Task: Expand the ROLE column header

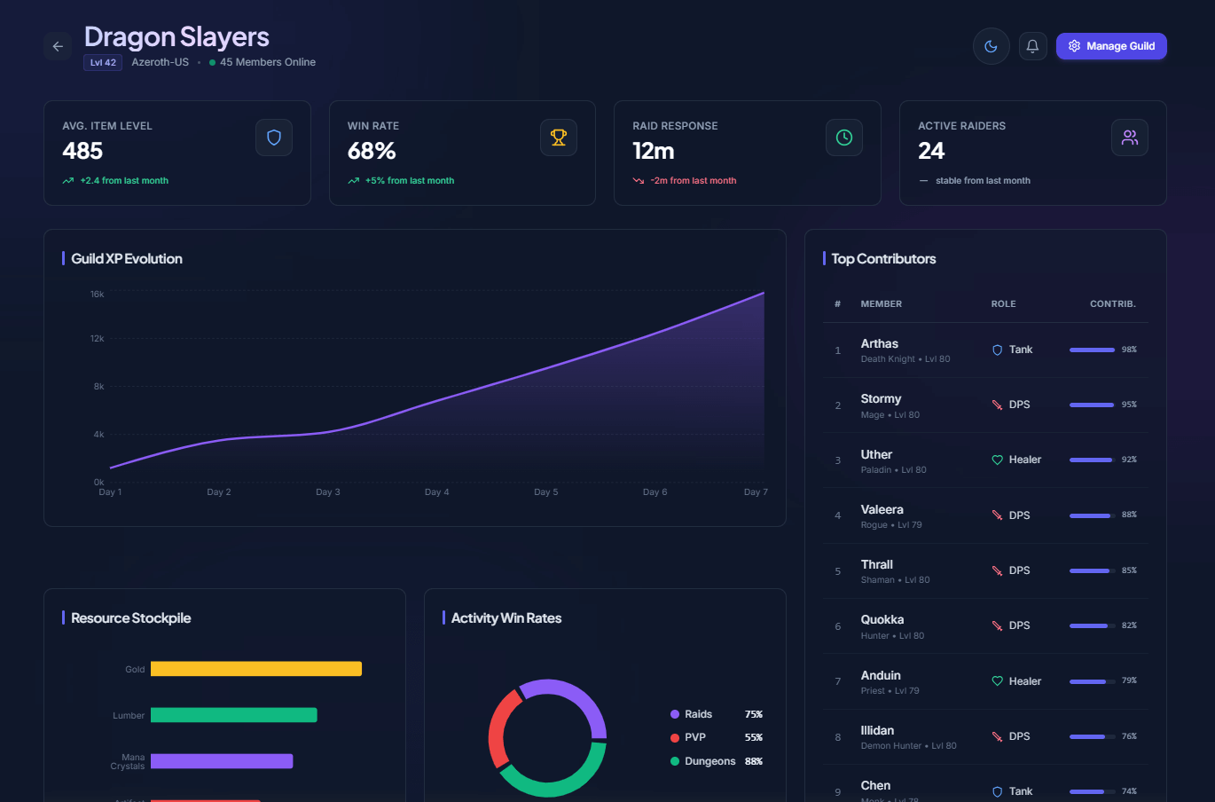Action: [1003, 303]
